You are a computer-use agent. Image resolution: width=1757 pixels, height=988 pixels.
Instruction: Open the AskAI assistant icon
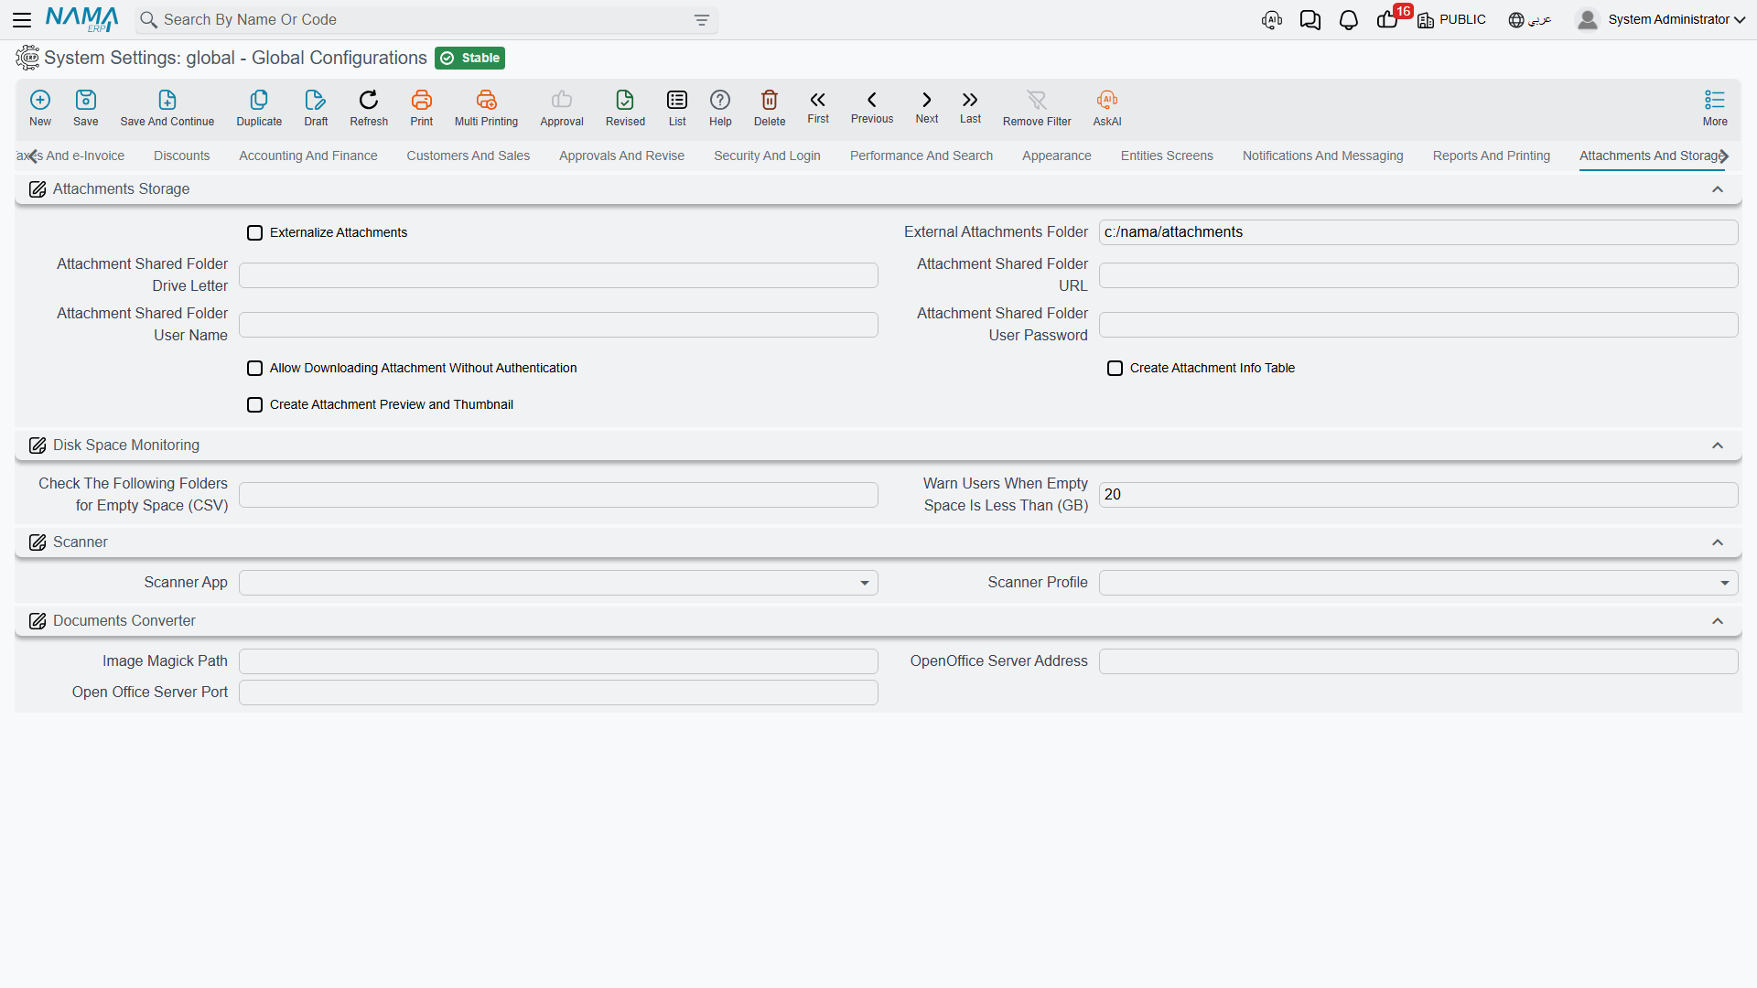tap(1107, 100)
